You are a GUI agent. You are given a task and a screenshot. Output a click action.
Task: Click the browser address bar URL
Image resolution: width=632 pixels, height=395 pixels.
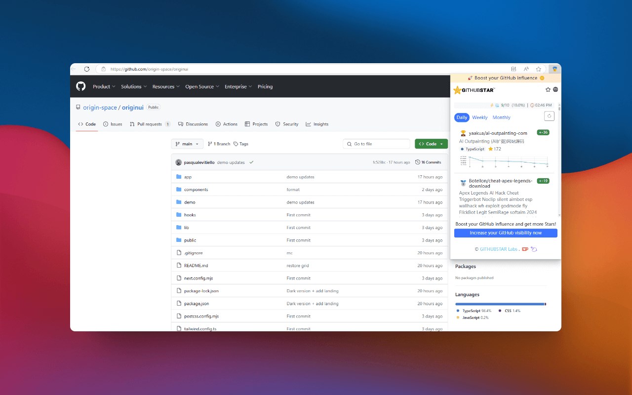(x=149, y=69)
